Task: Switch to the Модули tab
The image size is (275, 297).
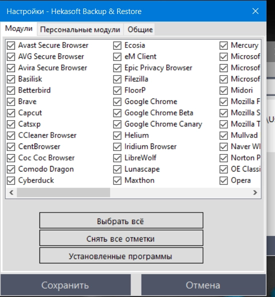Action: click(x=18, y=28)
